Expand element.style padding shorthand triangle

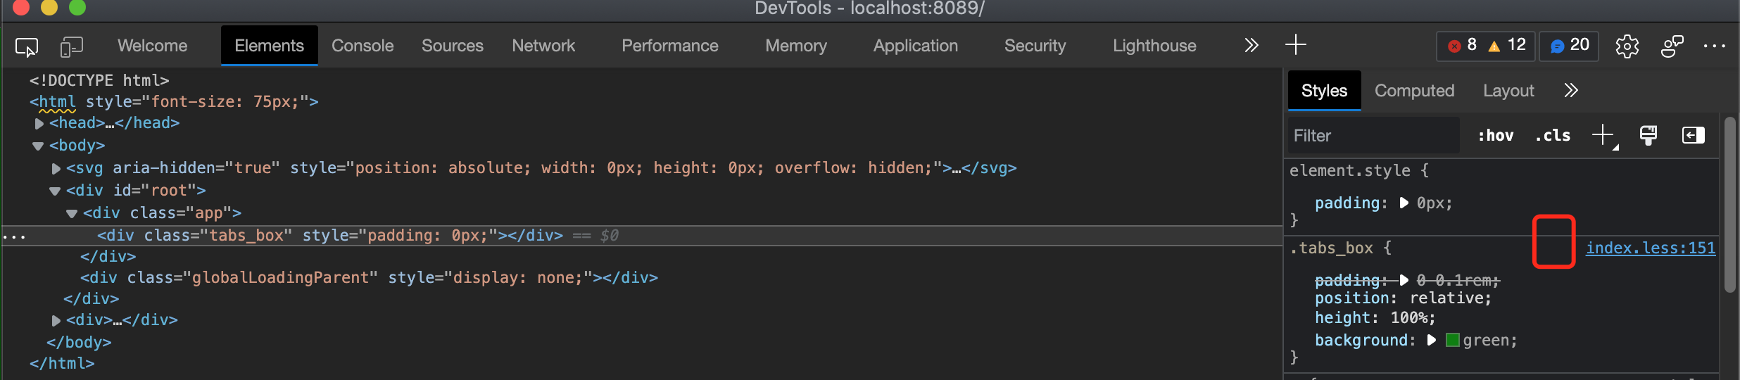(x=1404, y=203)
